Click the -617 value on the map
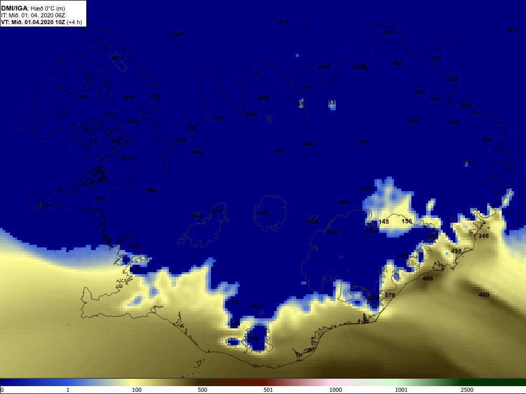Screen dimensions: 526x394 tap(436, 59)
